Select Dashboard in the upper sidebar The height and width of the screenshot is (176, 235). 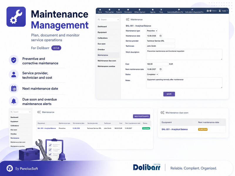[x=102, y=26]
